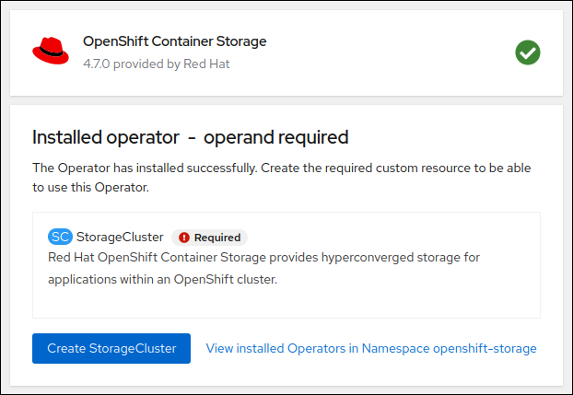Click the OpenShift Container Storage title
The image size is (573, 395).
click(x=174, y=41)
